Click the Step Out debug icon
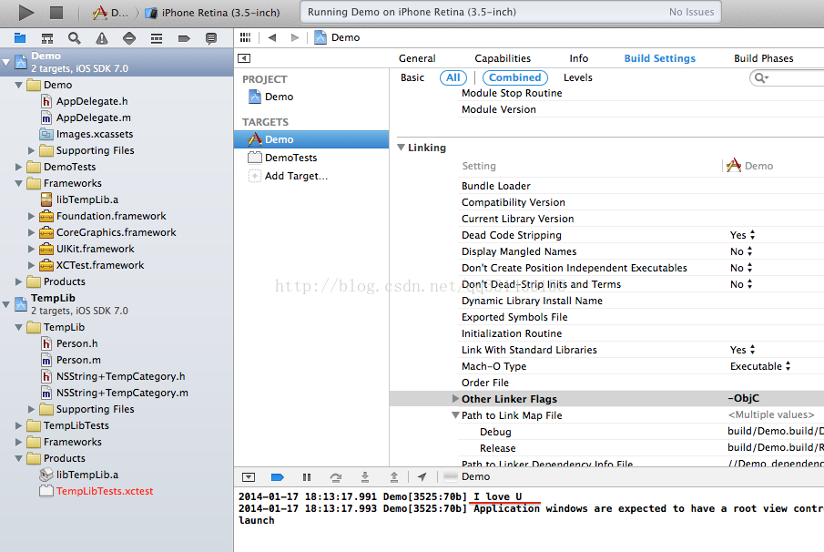 [x=394, y=476]
